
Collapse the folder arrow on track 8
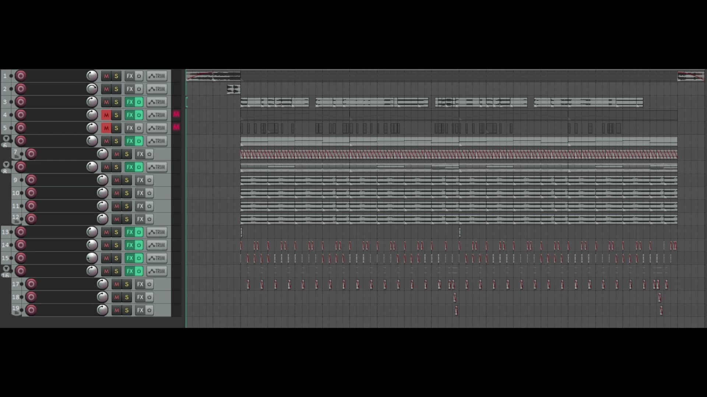(x=6, y=164)
